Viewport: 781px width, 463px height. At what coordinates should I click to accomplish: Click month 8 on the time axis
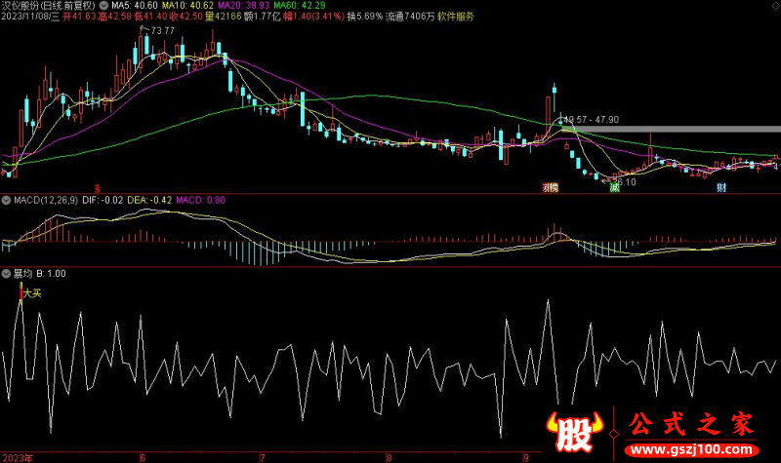pos(389,458)
